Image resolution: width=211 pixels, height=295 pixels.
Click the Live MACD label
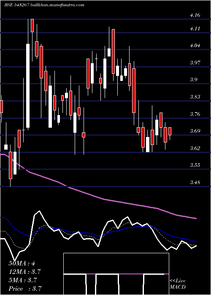point(178,284)
